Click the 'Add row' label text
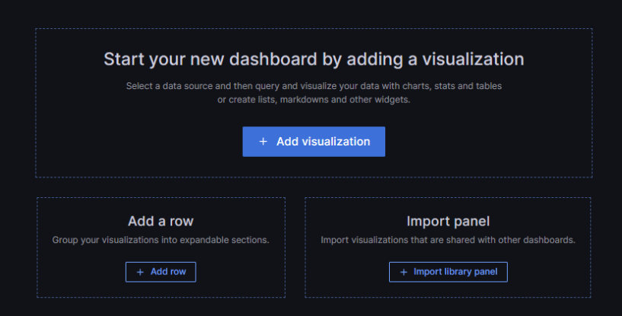 pos(168,272)
